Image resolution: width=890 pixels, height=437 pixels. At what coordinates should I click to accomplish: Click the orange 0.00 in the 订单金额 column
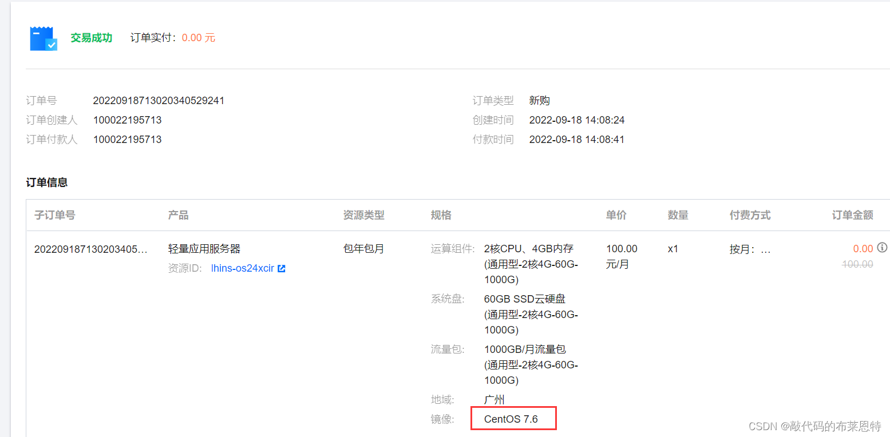tap(863, 249)
